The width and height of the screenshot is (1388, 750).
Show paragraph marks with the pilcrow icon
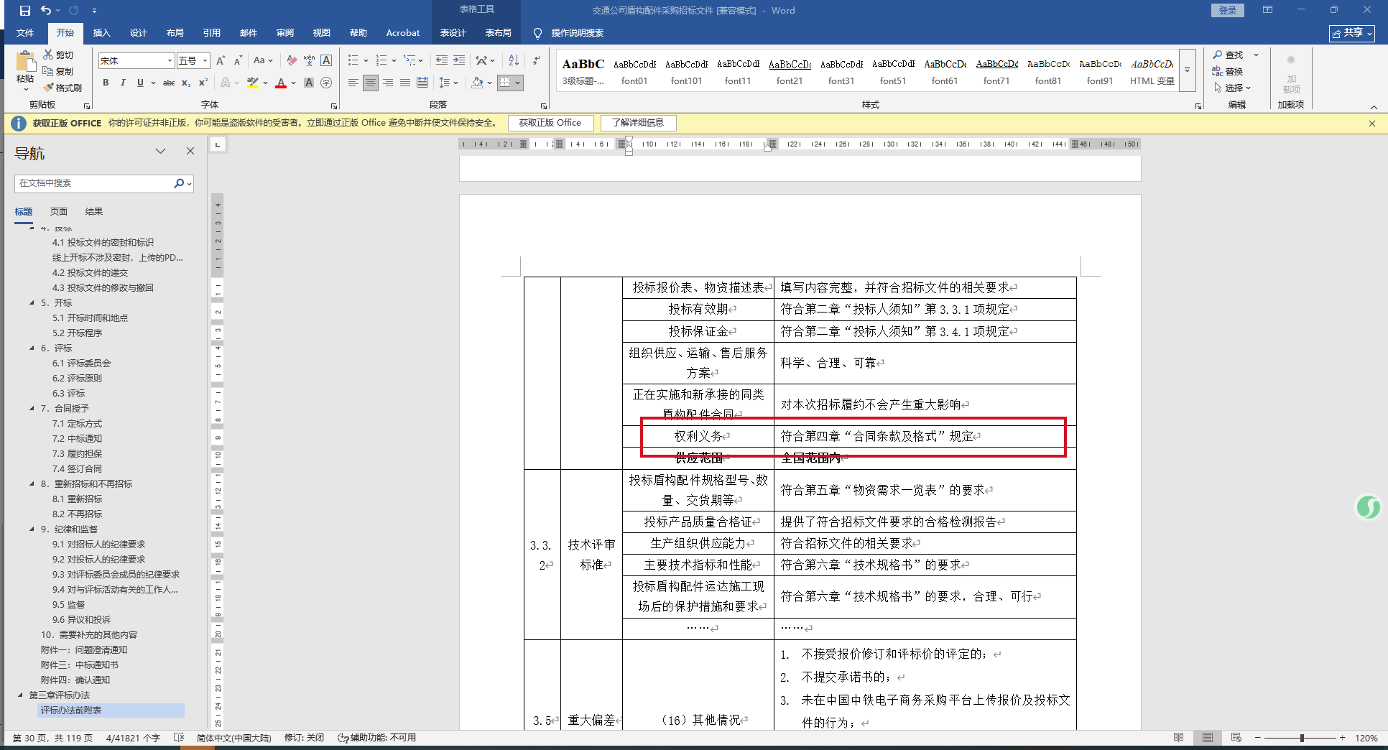point(536,60)
